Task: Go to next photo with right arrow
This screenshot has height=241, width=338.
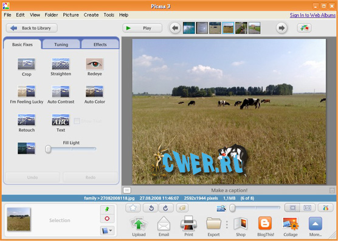Action: coord(281,28)
